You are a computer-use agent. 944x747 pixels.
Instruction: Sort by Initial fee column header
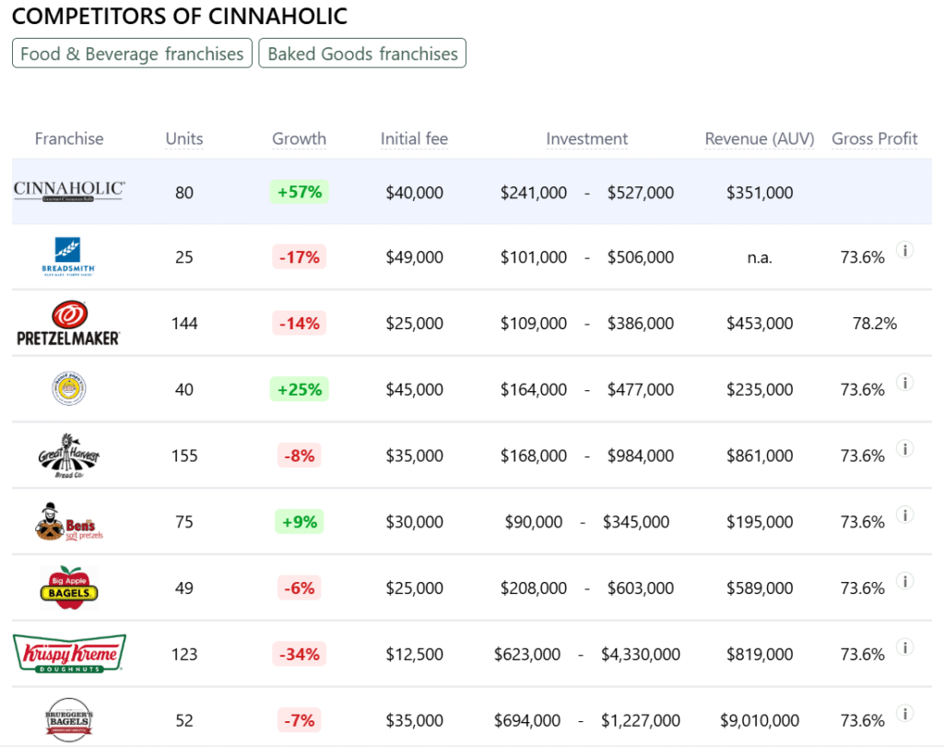pyautogui.click(x=414, y=138)
